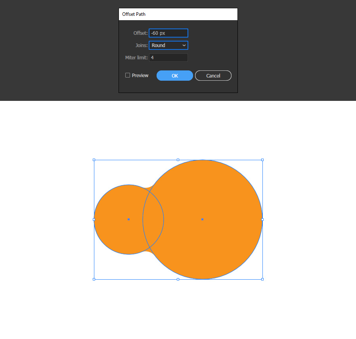This screenshot has height=339, width=356.
Task: Click the top-center bounding box handle
Action: click(178, 160)
